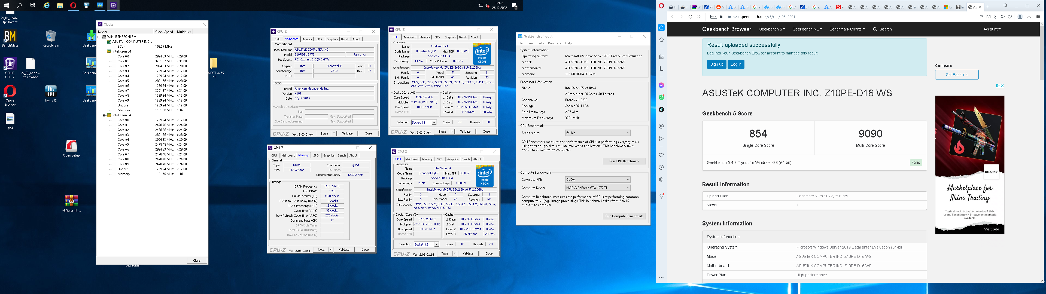Open history clock in Opera sidebar
The image size is (1046, 294).
(x=661, y=167)
